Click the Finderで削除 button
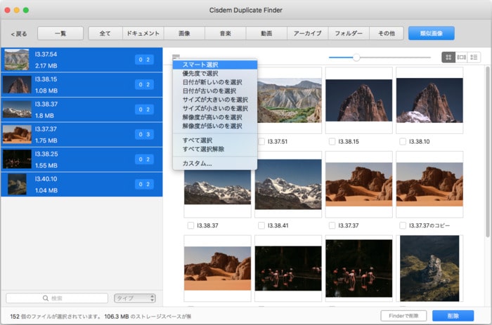The image size is (492, 325). [403, 316]
